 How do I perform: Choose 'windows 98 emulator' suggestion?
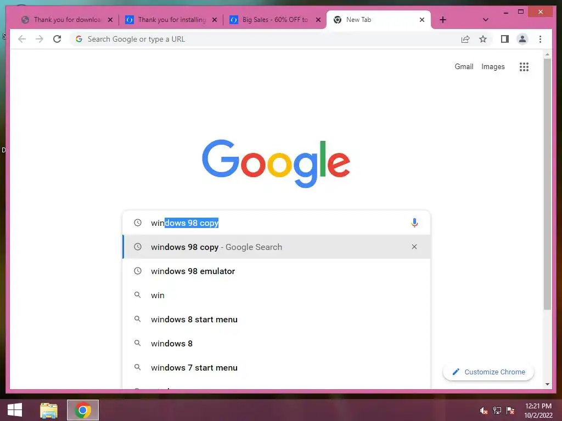click(x=277, y=271)
